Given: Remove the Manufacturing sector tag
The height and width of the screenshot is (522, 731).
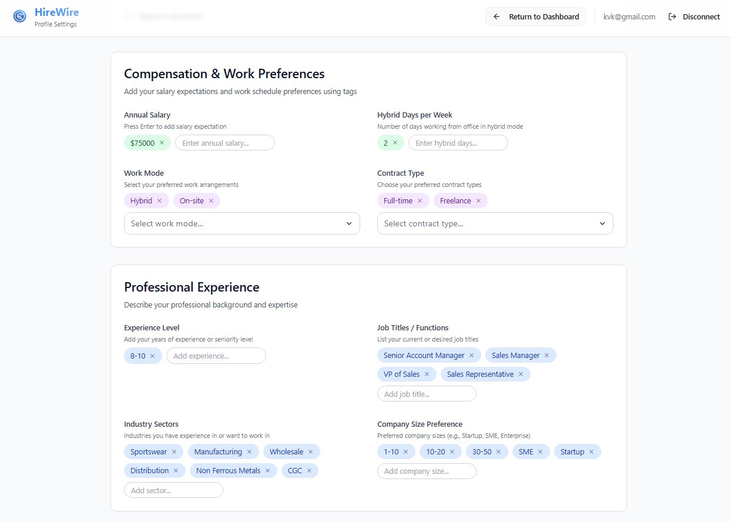Looking at the screenshot, I should coord(249,451).
